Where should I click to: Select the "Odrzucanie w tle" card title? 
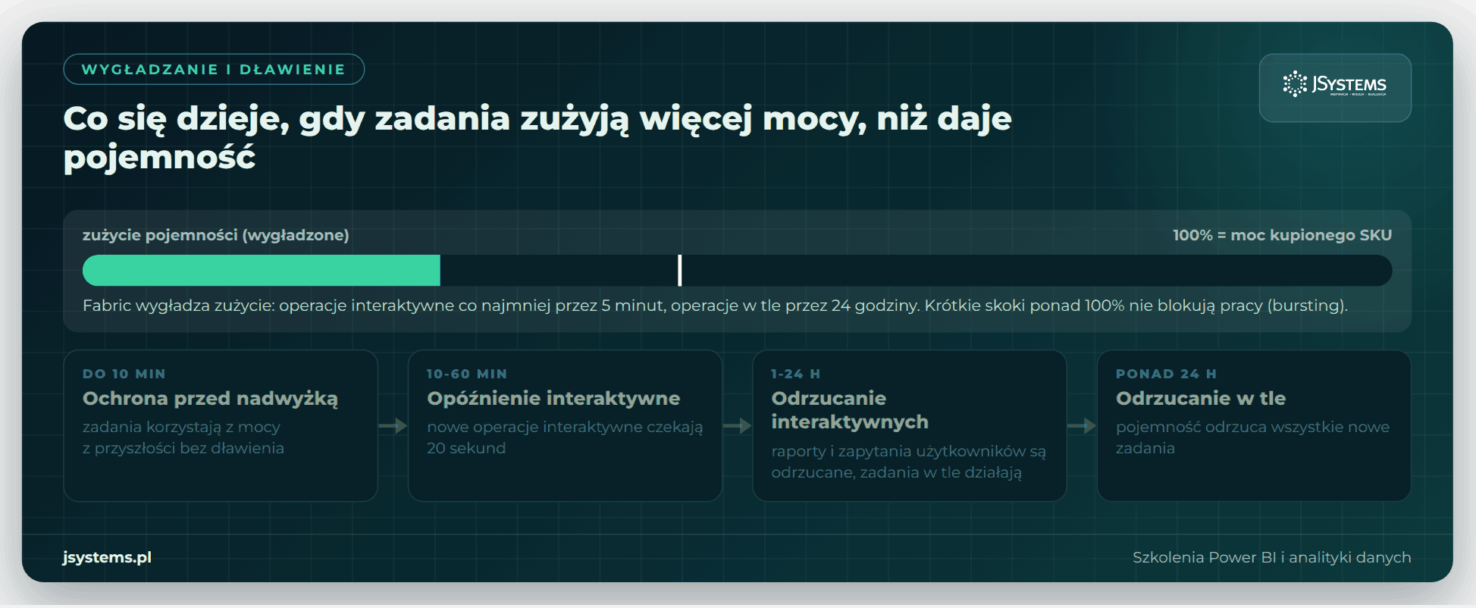coord(1201,399)
